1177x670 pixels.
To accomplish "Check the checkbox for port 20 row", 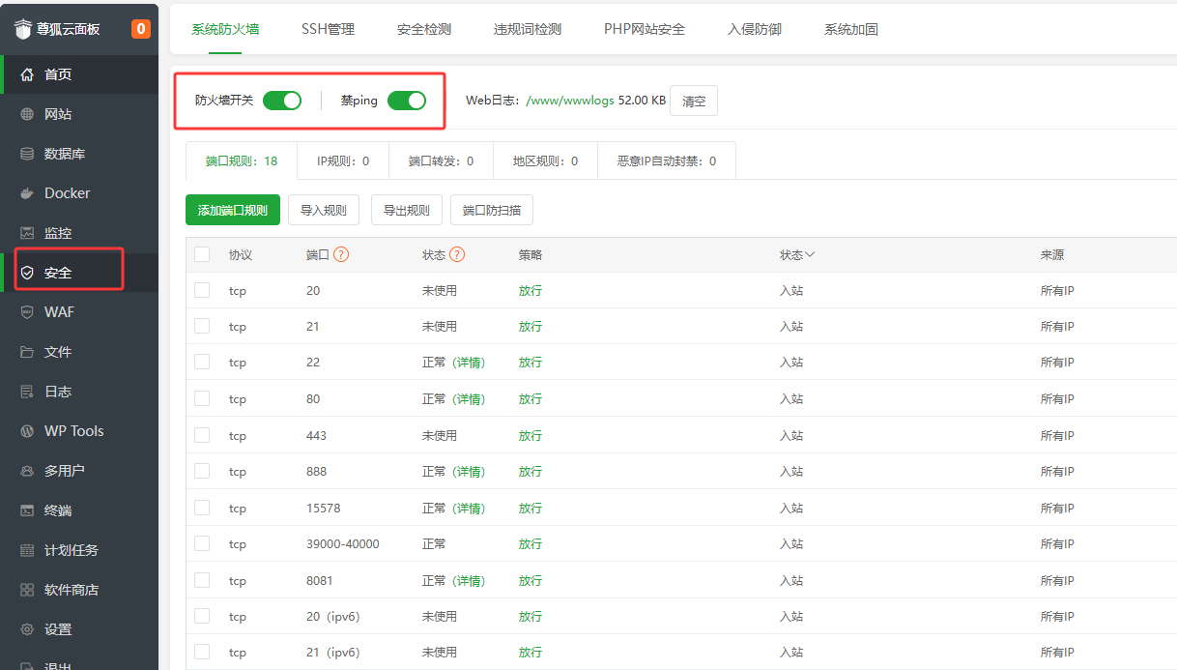I will coord(202,290).
